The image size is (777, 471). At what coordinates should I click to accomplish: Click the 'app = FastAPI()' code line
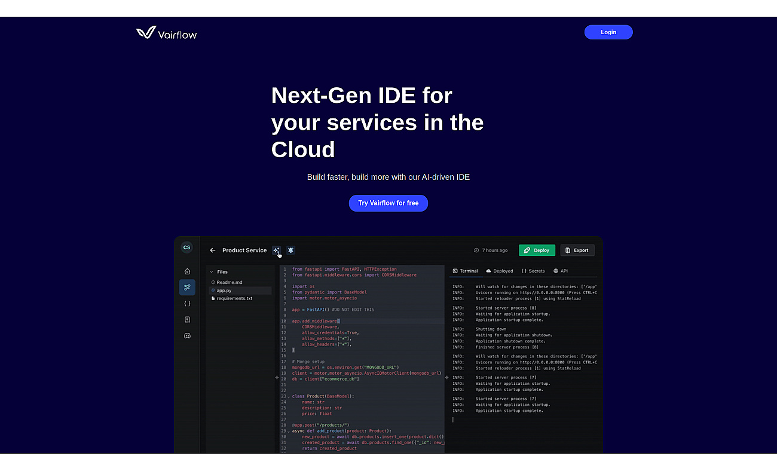click(333, 310)
